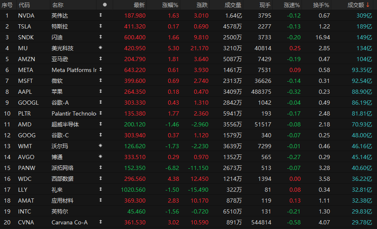The height and width of the screenshot is (229, 377).
Task: Sort by 名称 column header
Action: click(x=58, y=5)
